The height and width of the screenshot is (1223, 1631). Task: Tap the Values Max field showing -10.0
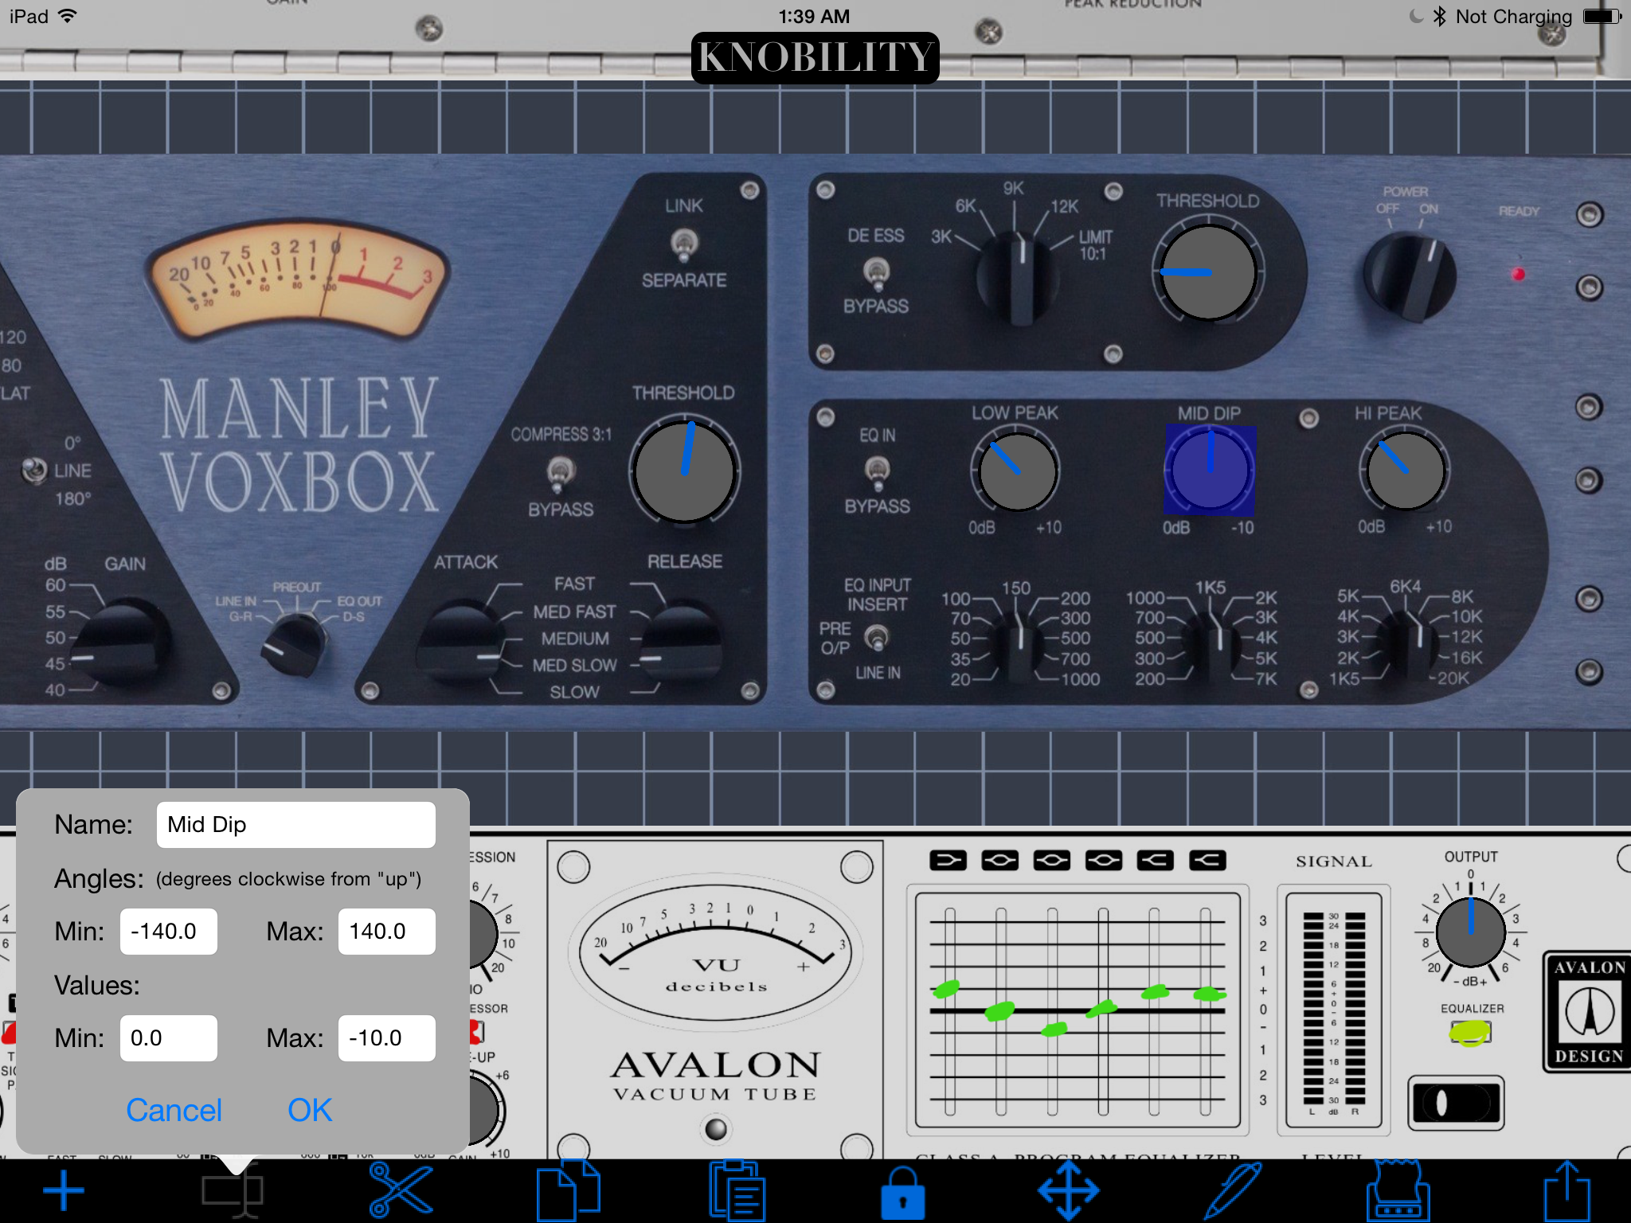tap(386, 1038)
